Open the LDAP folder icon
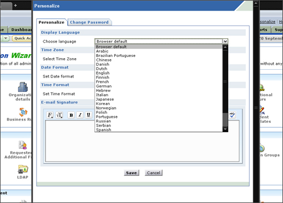The height and width of the screenshot is (203, 283). point(23,169)
